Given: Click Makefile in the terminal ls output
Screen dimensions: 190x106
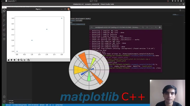Looking at the screenshot, I should (x=137, y=66).
